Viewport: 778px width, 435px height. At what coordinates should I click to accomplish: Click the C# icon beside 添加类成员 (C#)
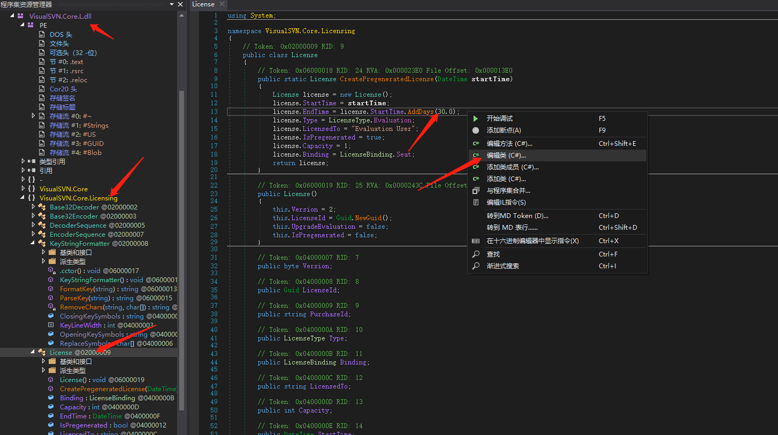click(x=476, y=167)
